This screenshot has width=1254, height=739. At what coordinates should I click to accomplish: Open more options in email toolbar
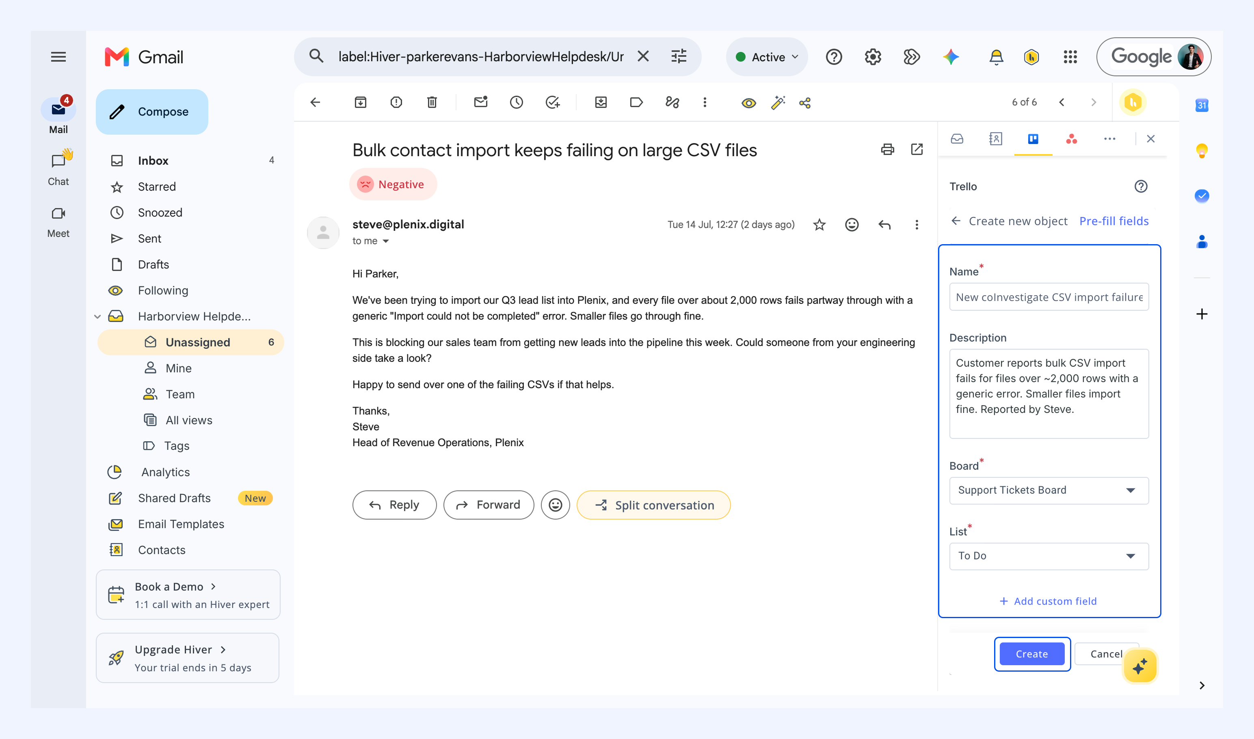click(705, 103)
